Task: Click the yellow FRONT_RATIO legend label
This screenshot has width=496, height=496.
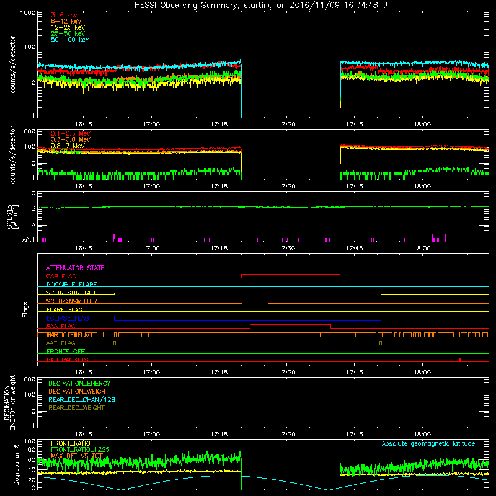Action: (71, 443)
